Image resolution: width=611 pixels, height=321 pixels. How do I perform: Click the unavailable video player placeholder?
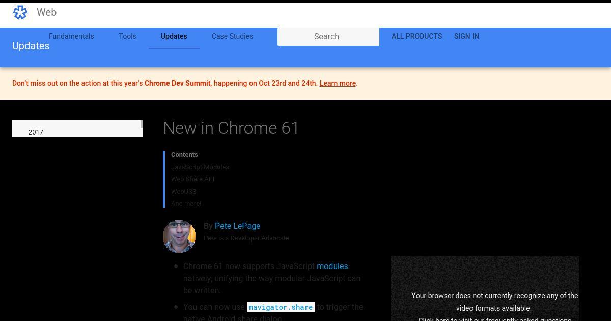coord(485,288)
